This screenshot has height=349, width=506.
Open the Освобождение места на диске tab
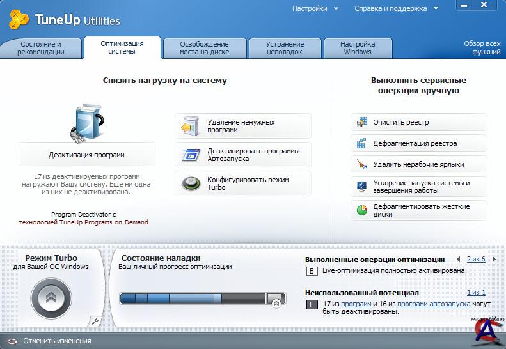pyautogui.click(x=205, y=48)
